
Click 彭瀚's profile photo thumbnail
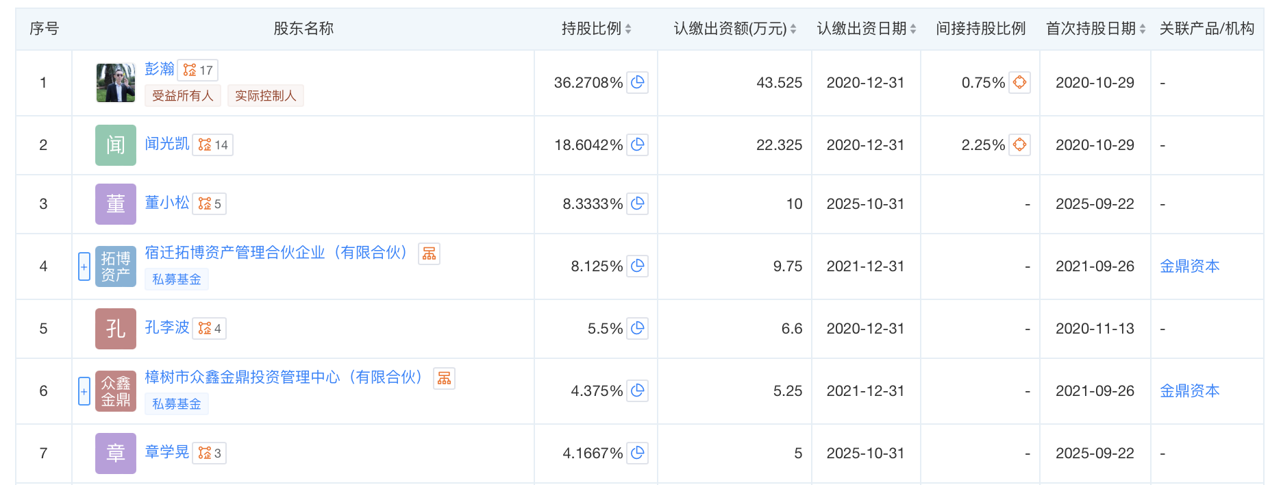pos(116,83)
